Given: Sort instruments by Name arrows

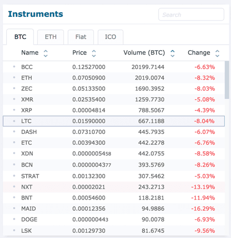Looking at the screenshot, I should pyautogui.click(x=46, y=53).
